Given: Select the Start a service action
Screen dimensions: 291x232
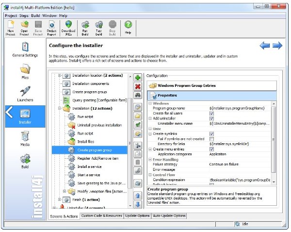Looking at the screenshot, I should click(x=89, y=175).
